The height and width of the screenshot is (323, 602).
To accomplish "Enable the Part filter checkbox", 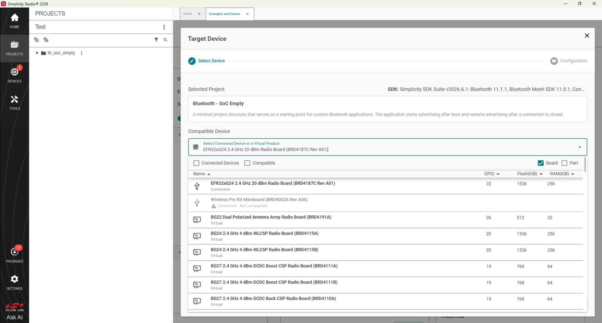I will pyautogui.click(x=564, y=163).
